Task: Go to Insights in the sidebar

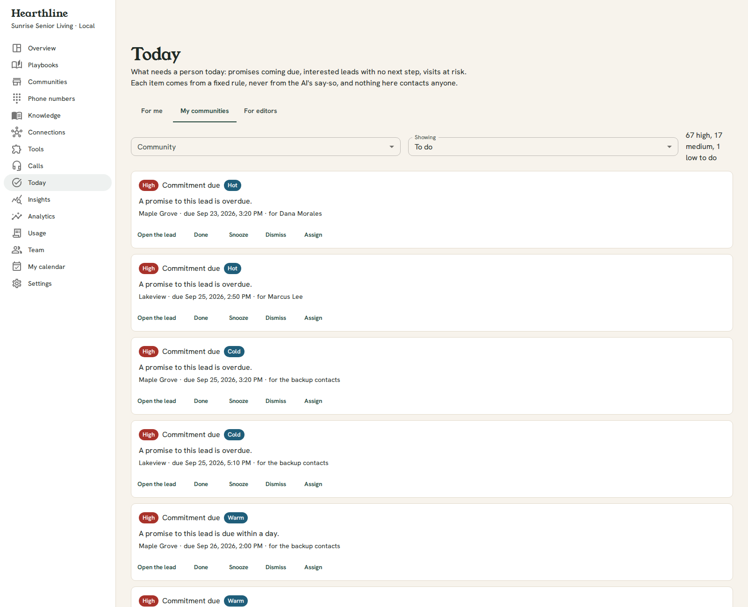Action: 58,199
